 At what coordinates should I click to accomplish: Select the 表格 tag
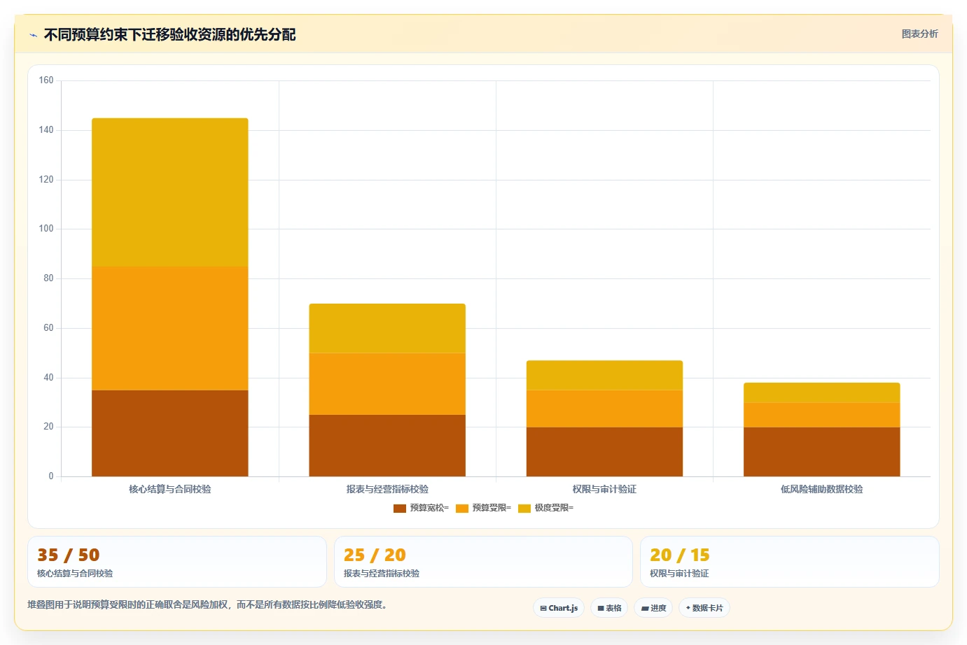(609, 608)
